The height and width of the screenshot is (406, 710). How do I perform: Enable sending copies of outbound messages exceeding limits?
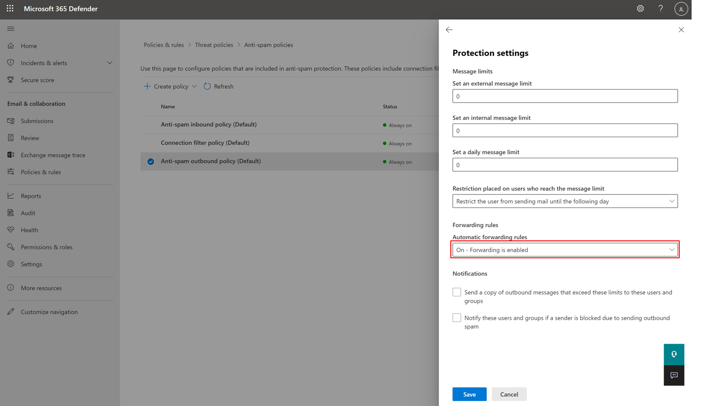coord(456,292)
